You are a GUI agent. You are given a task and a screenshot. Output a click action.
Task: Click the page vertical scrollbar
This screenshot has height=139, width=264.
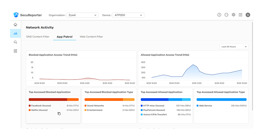coord(252,66)
